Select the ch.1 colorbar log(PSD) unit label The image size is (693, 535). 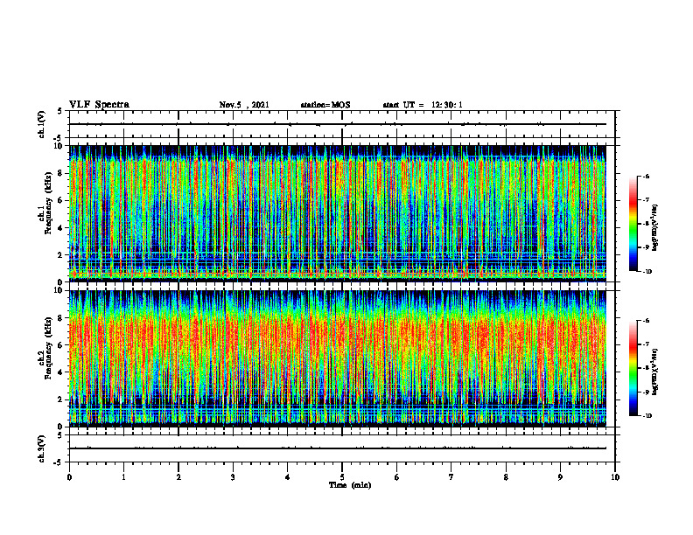pyautogui.click(x=655, y=228)
